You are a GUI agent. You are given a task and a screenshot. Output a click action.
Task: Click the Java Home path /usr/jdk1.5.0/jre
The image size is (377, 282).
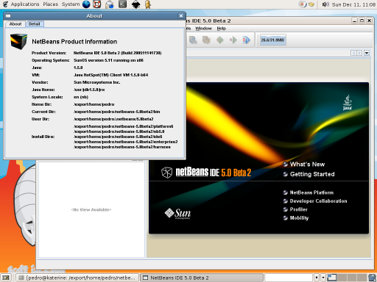point(89,90)
